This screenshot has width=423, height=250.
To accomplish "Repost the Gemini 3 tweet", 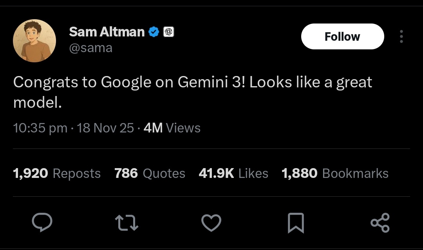I will [x=127, y=223].
